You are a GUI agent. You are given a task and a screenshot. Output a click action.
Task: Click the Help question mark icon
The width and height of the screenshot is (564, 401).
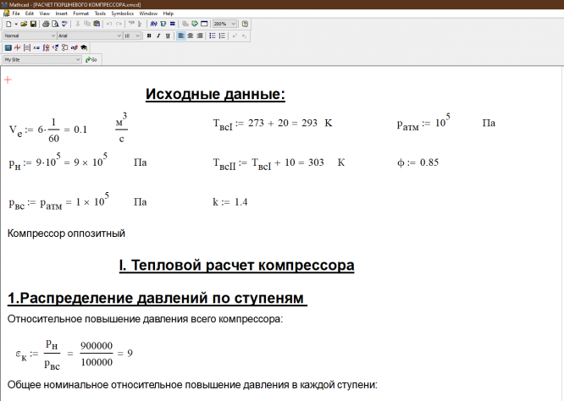pos(246,25)
